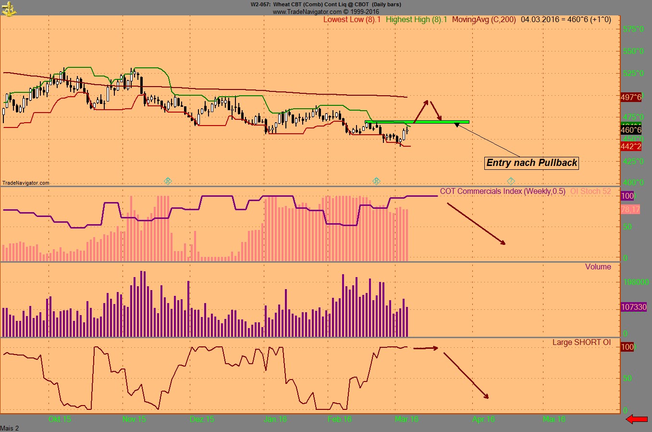Image resolution: width=652 pixels, height=432 pixels.
Task: Click the red back-scroll arrow
Action: coord(638,419)
